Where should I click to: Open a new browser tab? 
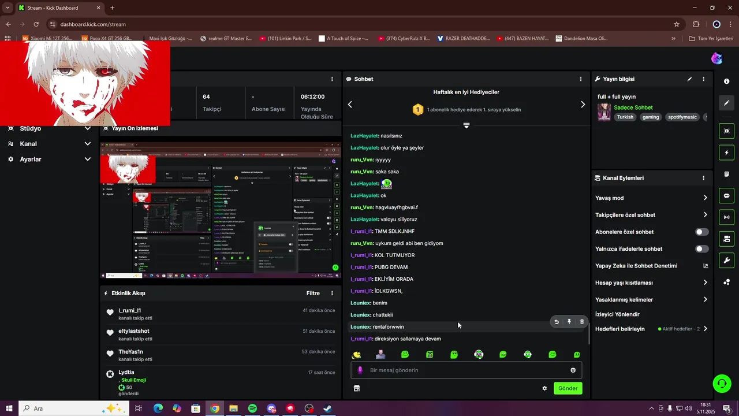pos(112,8)
